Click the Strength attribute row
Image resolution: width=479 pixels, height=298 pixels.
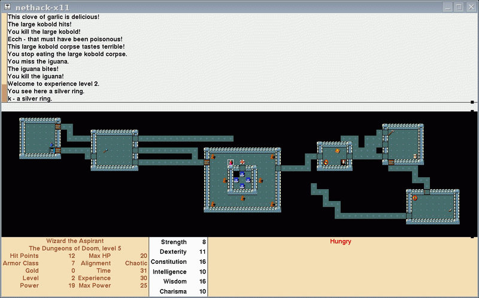click(178, 242)
